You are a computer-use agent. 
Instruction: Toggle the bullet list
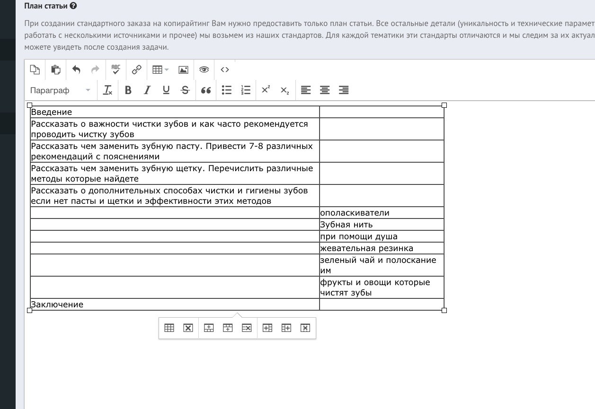[x=227, y=90]
